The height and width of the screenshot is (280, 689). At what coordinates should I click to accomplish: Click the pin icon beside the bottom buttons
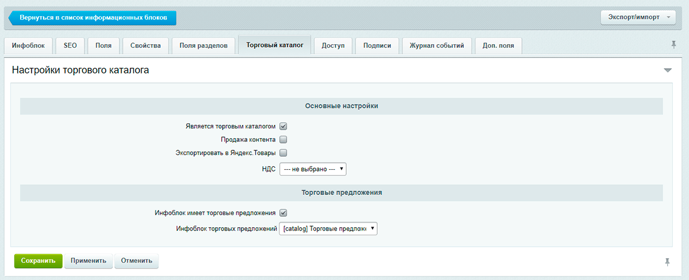click(x=667, y=262)
